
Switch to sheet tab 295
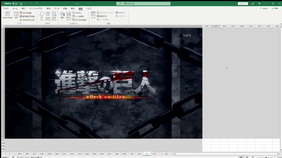click(x=19, y=154)
